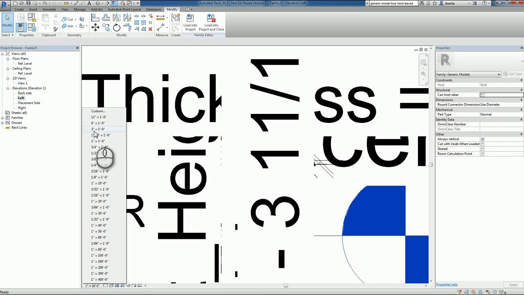
Task: Click the view scale 1" = 20'-0" button
Action: [x=93, y=286]
